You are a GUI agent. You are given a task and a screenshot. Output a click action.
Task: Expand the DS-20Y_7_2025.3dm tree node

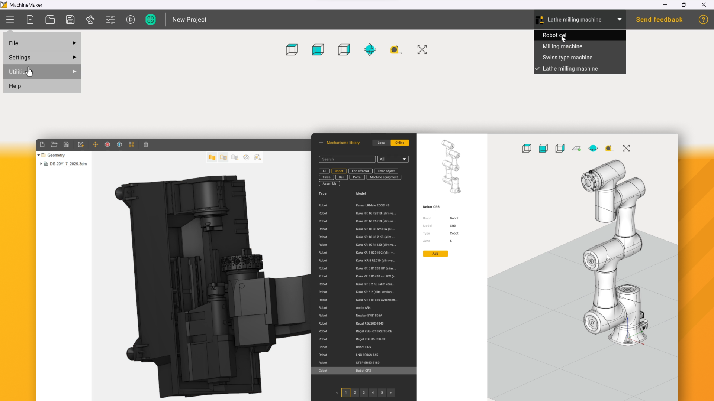coord(41,164)
